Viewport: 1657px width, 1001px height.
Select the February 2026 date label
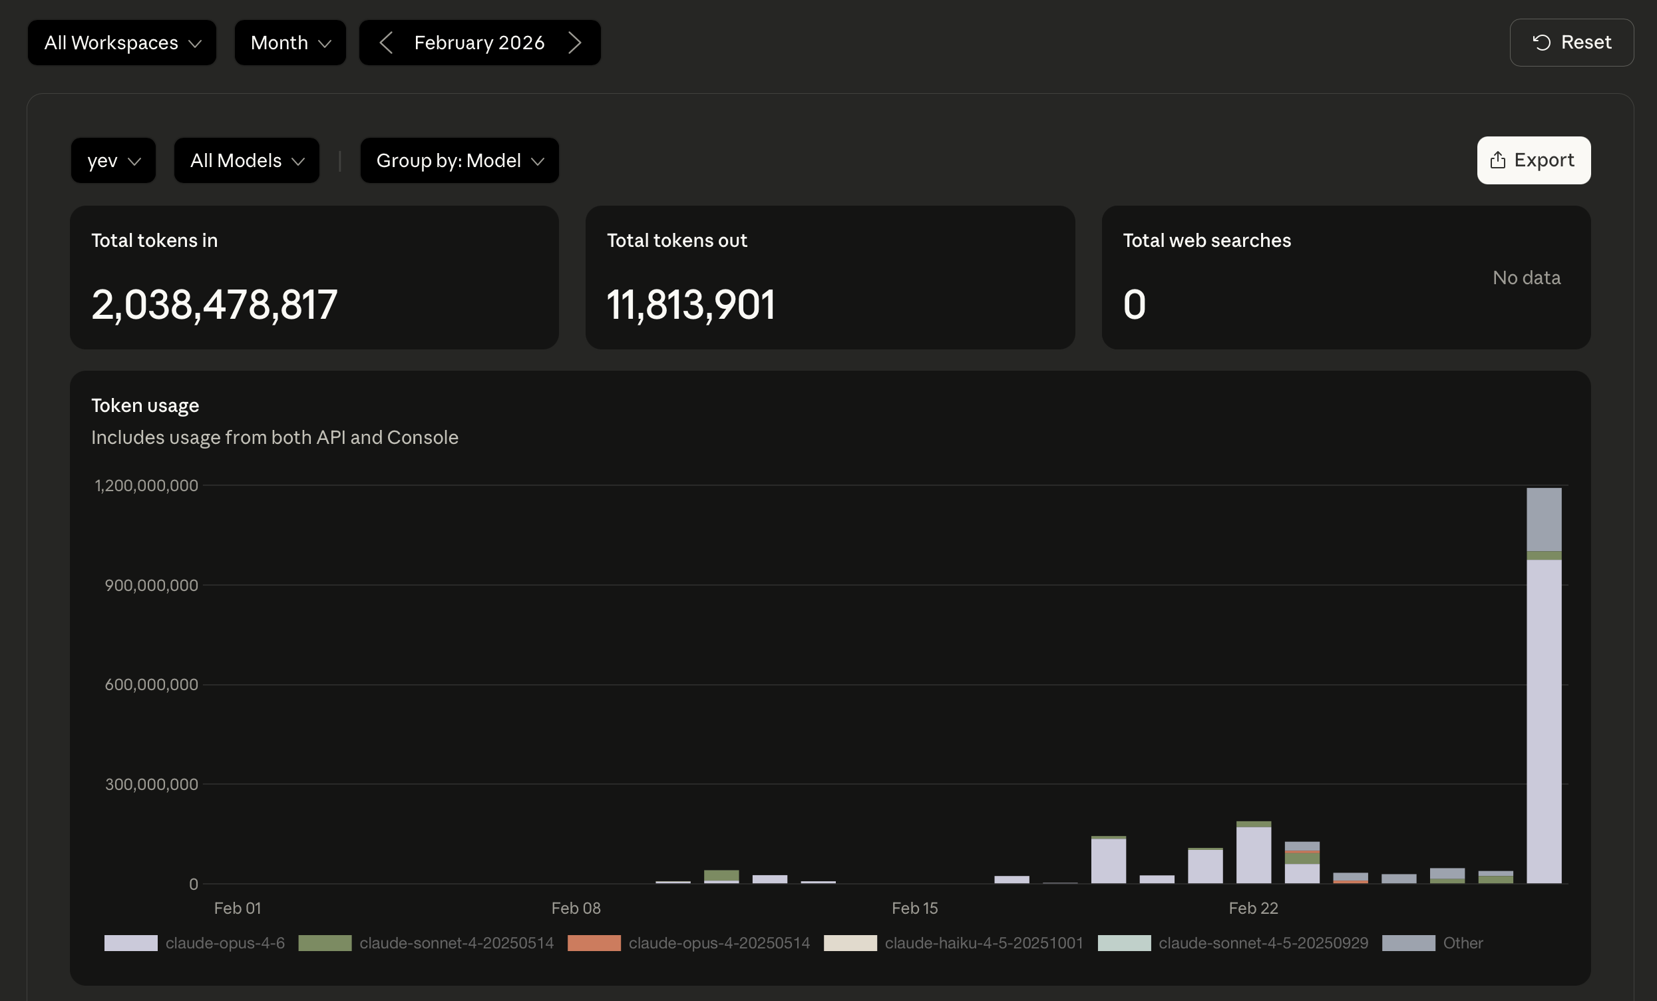pos(479,43)
